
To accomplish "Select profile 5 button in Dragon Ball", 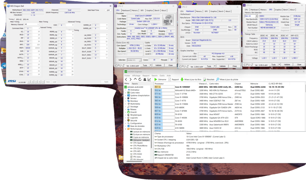I will (x=43, y=82).
